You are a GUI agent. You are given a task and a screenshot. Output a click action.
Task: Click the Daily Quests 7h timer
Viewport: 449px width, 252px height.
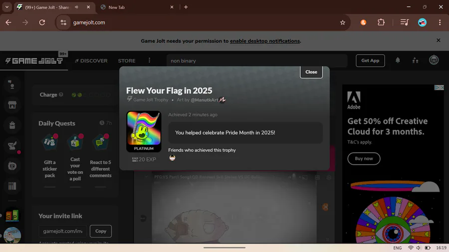point(106,123)
